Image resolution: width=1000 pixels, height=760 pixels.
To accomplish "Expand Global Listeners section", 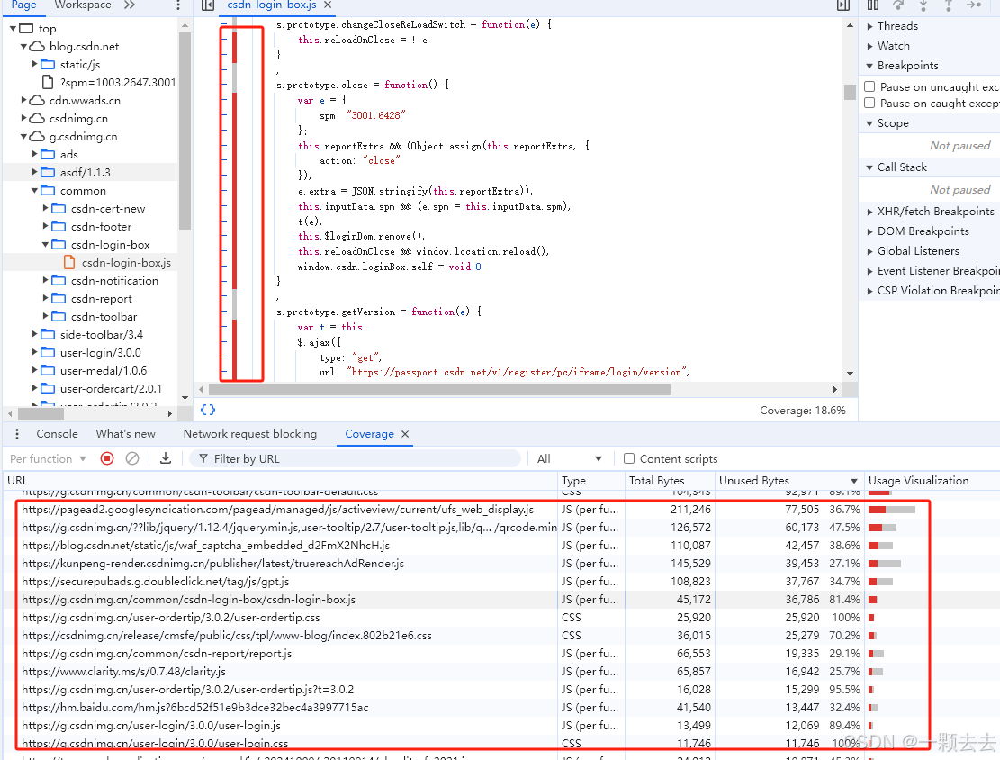I will coord(869,251).
